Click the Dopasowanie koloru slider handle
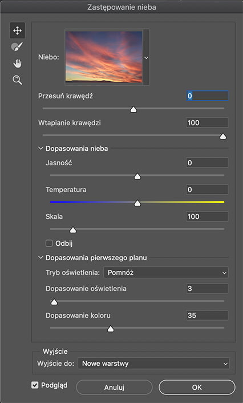243x403 pixels. tap(111, 329)
